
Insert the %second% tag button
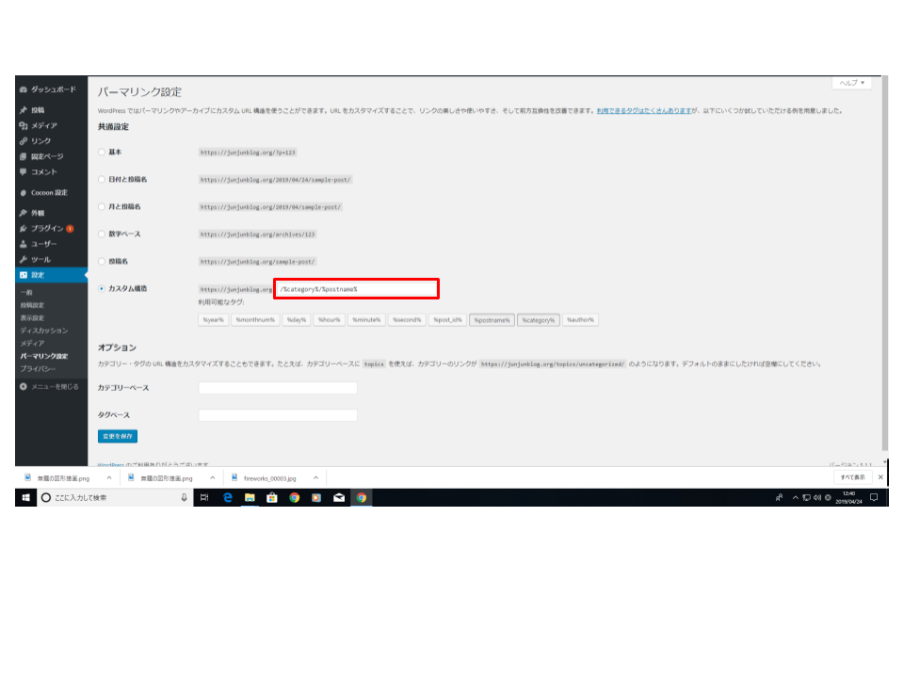pos(407,320)
